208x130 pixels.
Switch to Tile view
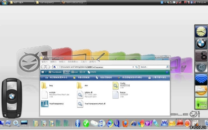point(66,72)
